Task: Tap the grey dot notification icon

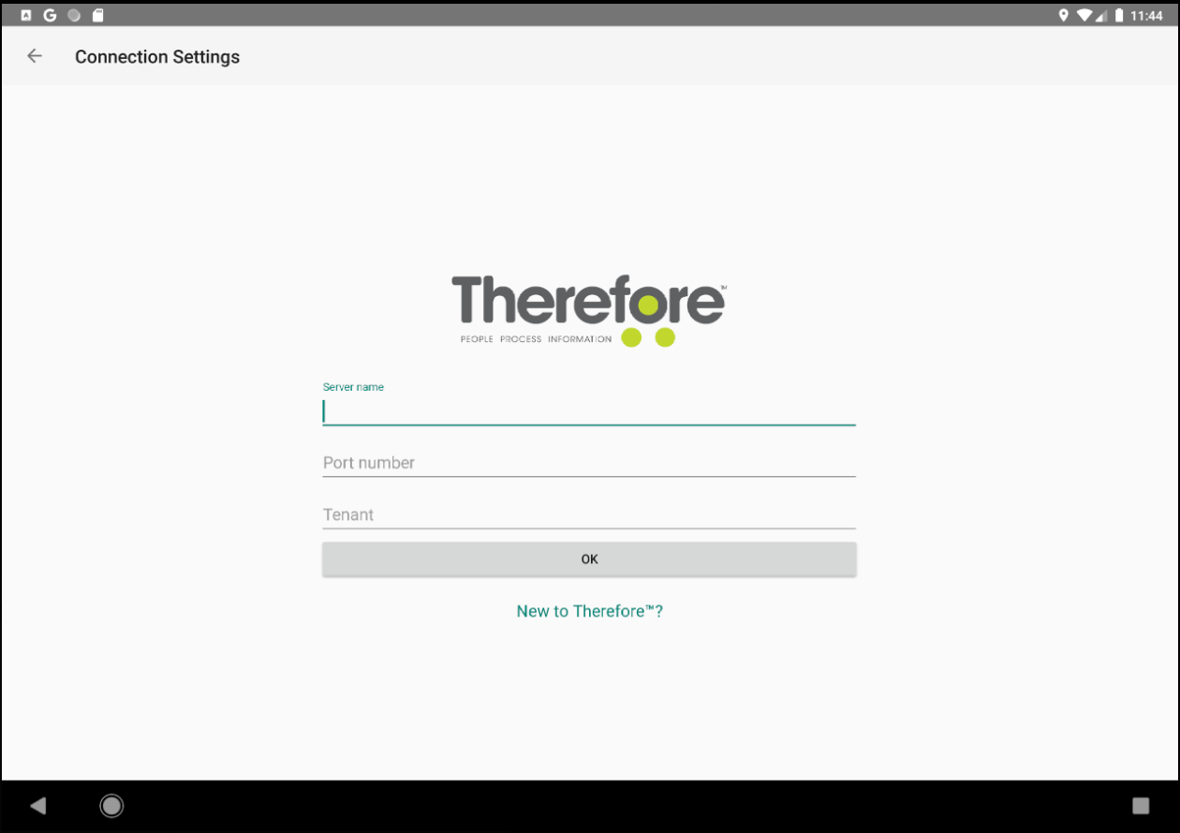Action: (73, 14)
